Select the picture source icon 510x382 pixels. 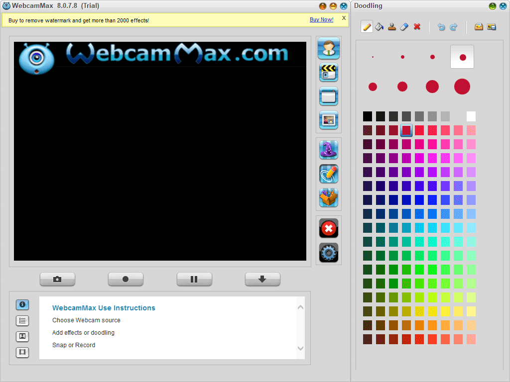tap(329, 120)
